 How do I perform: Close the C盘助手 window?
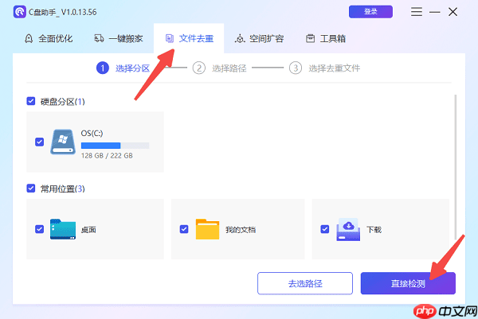point(453,12)
